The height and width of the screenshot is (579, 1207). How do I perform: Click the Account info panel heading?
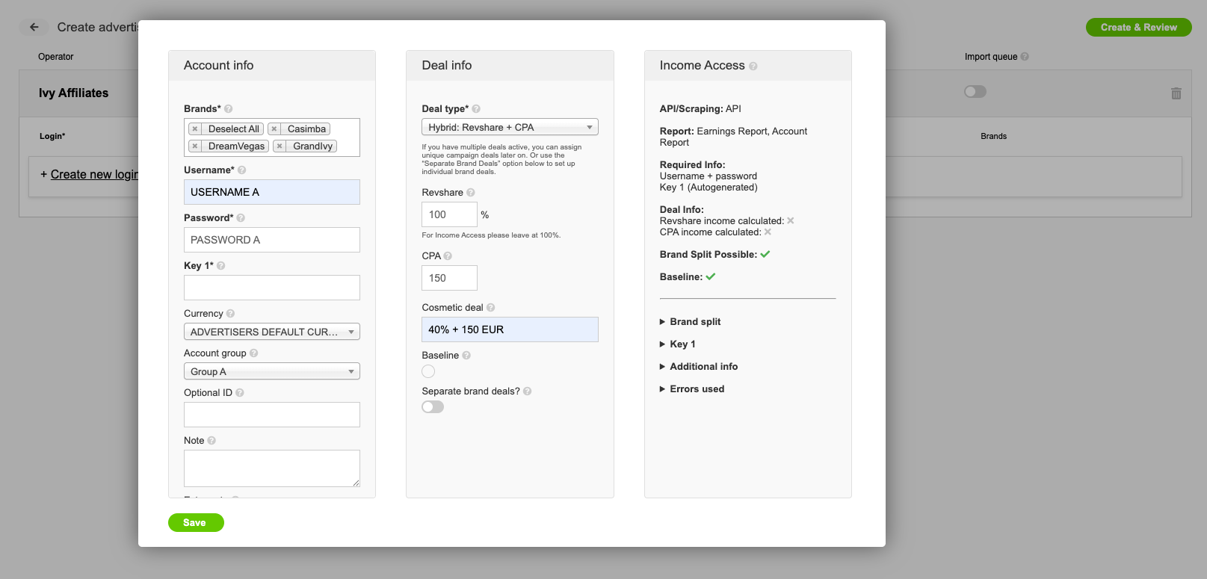coord(219,66)
